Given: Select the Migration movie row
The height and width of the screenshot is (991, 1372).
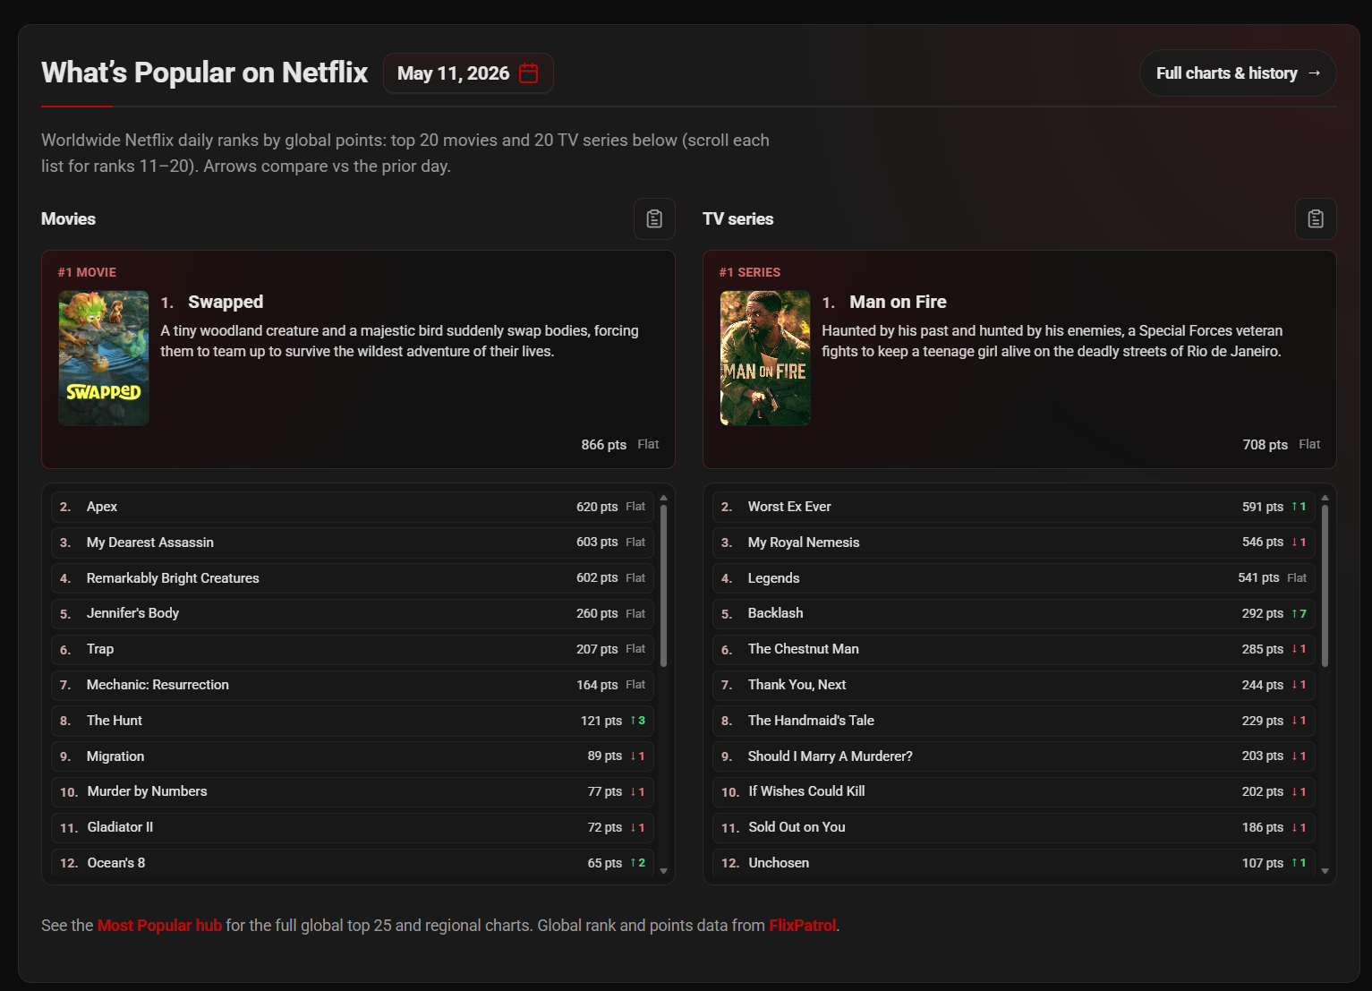Looking at the screenshot, I should click(353, 756).
